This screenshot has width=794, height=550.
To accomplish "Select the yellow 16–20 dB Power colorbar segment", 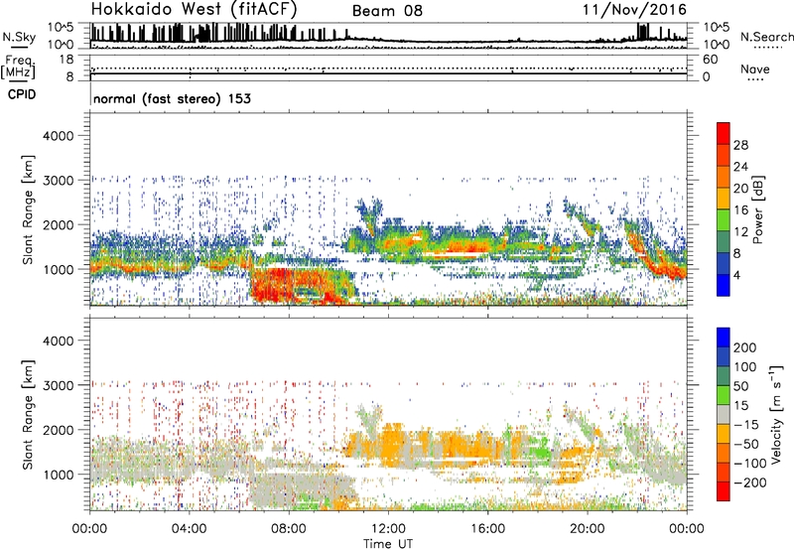I will (x=724, y=199).
